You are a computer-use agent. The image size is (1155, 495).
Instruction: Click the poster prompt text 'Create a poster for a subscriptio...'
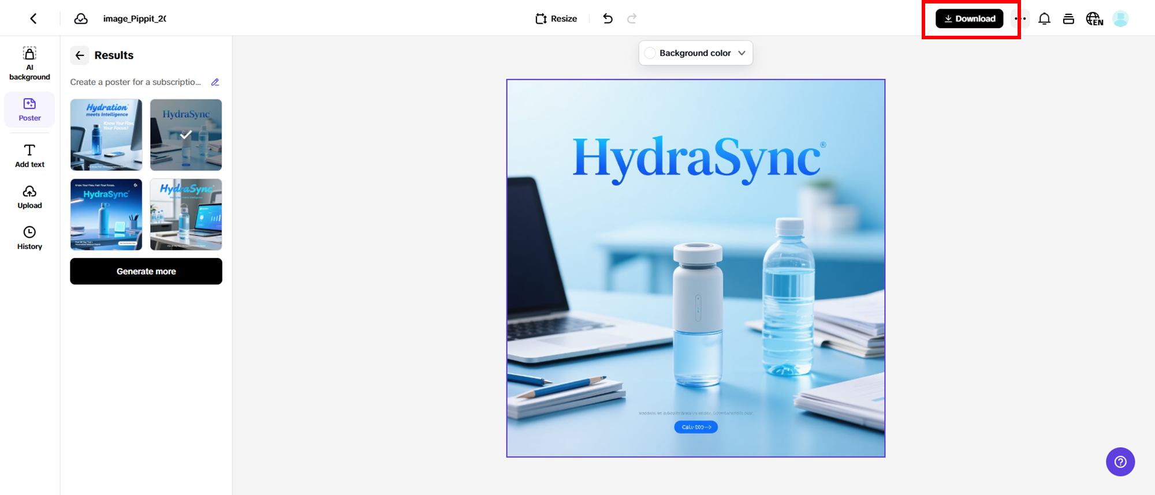pyautogui.click(x=136, y=82)
